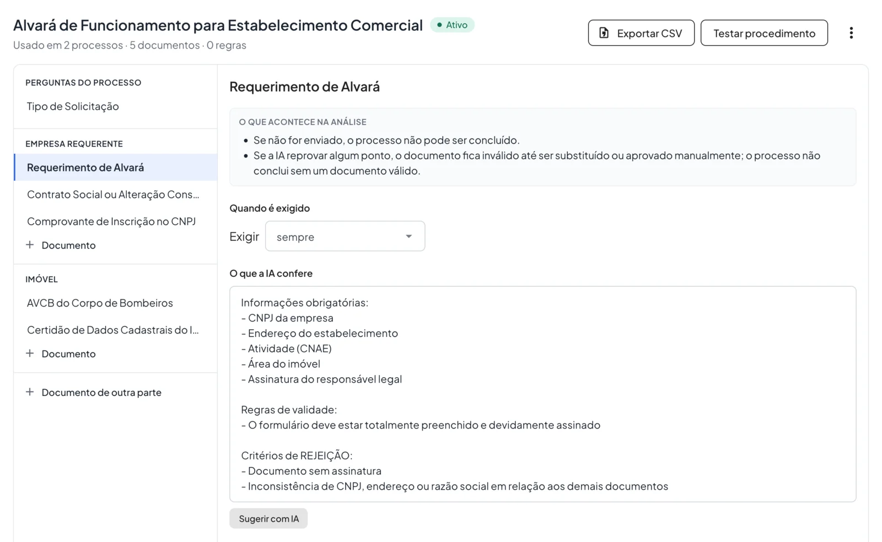
Task: Click 'Quando é exigido' label
Action: (x=270, y=208)
